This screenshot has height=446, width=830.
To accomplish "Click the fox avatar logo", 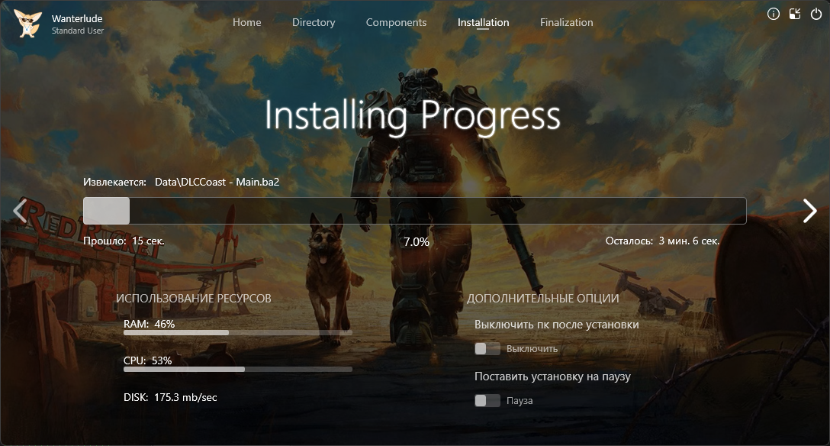I will (x=28, y=24).
